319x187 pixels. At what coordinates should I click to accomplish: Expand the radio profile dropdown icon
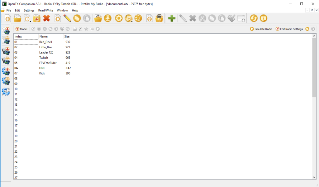click(x=132, y=21)
